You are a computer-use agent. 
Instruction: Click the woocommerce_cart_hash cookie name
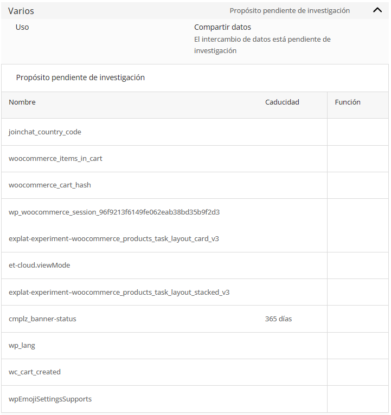point(50,185)
